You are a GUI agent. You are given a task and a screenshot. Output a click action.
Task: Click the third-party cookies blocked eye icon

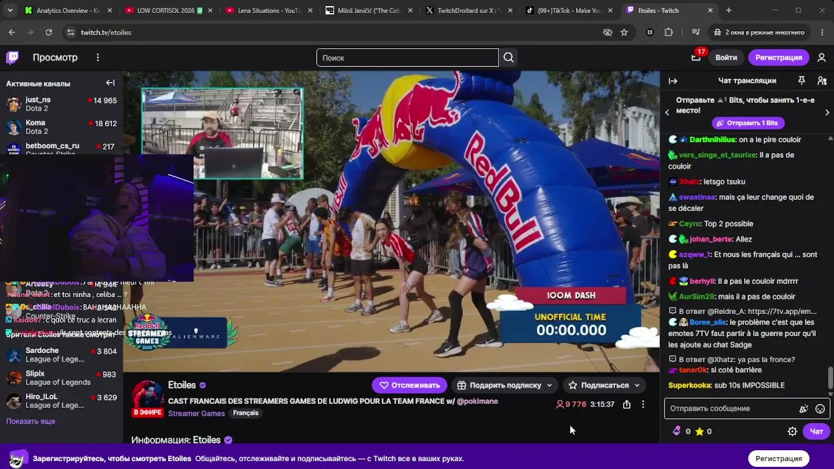(607, 32)
